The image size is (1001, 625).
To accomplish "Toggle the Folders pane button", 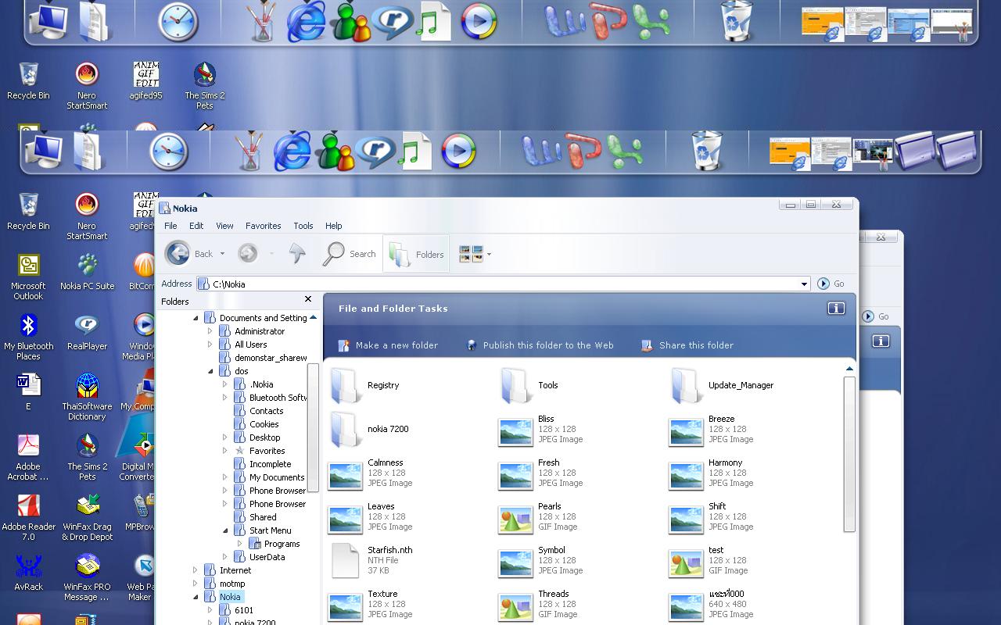I will coord(416,254).
